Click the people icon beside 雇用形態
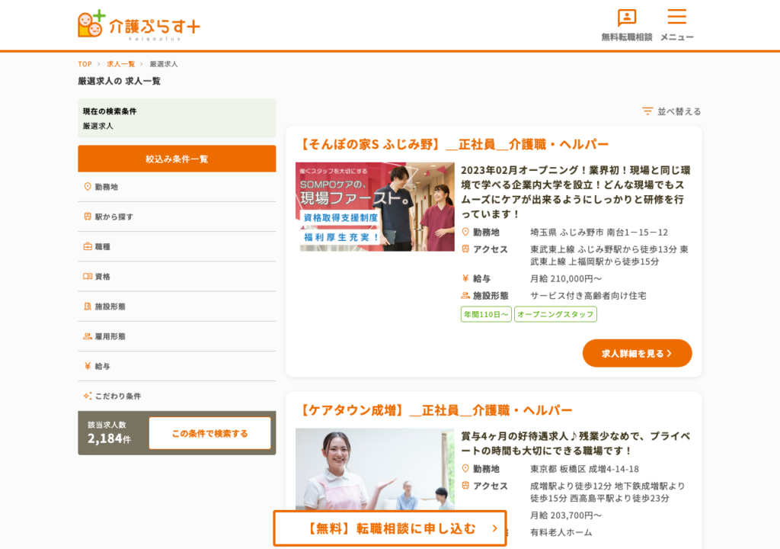780x549 pixels. [x=88, y=336]
